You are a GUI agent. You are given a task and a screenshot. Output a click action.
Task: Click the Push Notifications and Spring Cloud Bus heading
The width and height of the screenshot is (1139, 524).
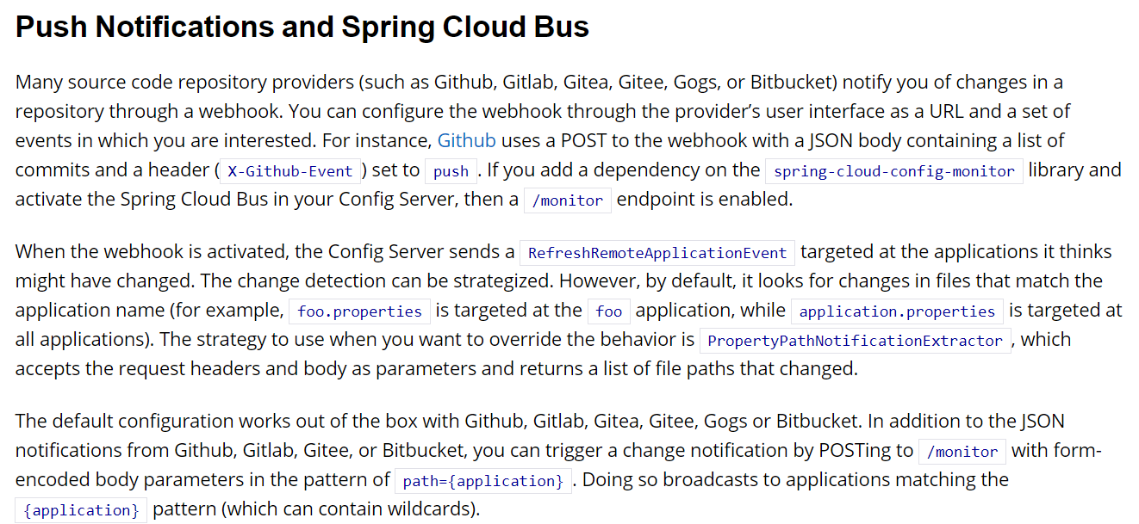click(302, 28)
